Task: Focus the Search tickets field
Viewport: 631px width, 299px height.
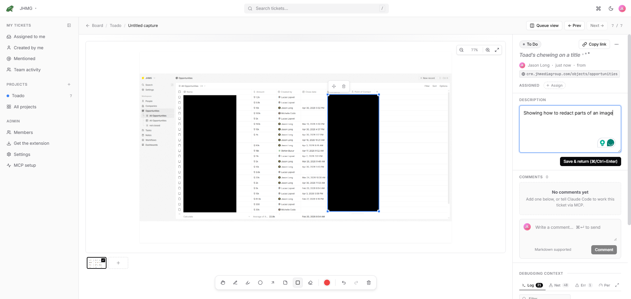Action: coord(316,9)
